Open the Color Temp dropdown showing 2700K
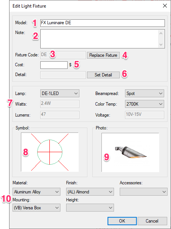 point(144,104)
